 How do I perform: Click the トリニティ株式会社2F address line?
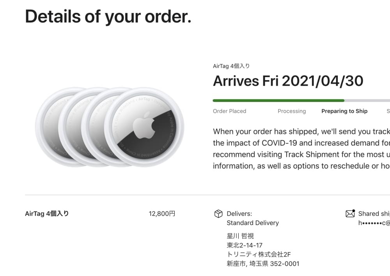click(259, 255)
